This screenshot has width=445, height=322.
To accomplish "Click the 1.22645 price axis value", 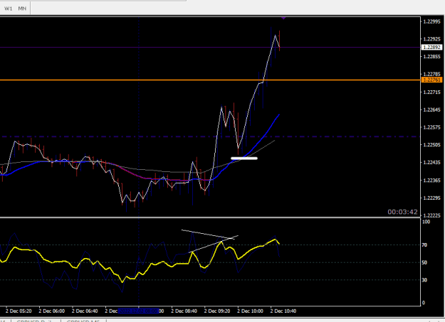I will pos(431,109).
